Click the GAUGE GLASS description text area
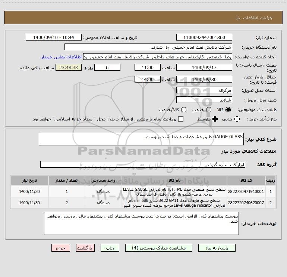 pos(141,139)
